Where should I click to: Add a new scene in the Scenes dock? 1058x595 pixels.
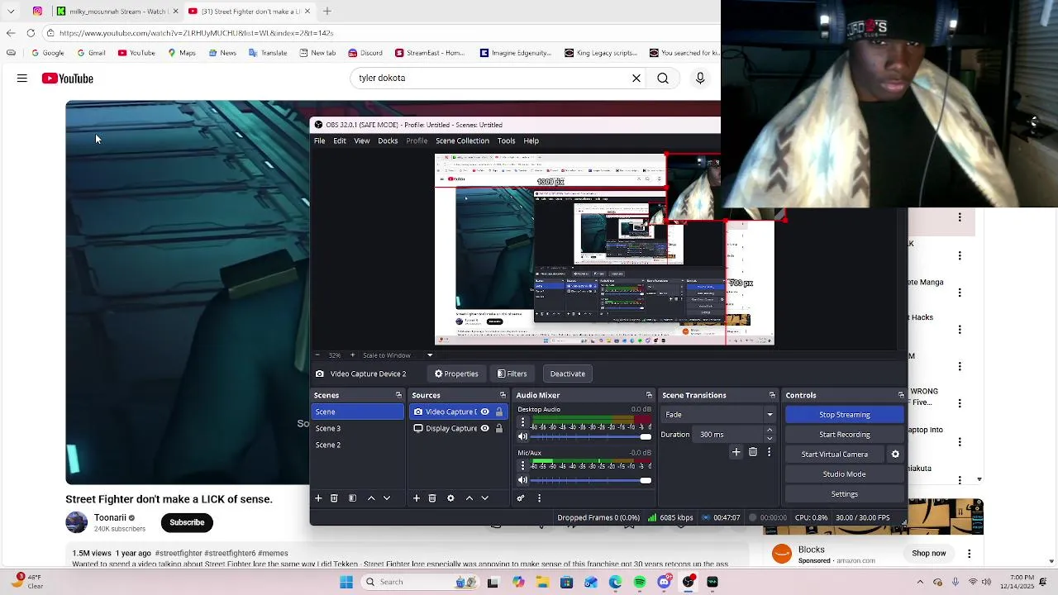(x=318, y=498)
